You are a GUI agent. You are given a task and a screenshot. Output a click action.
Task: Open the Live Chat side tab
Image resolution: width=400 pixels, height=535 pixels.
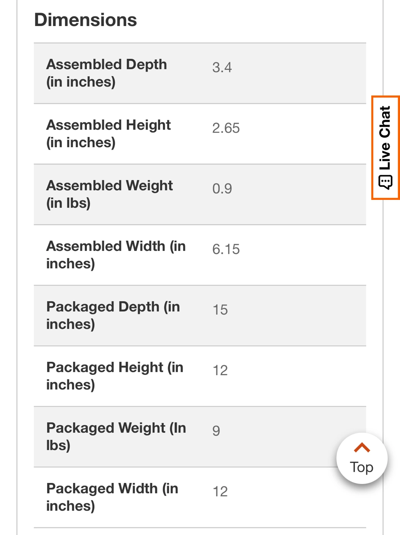click(386, 147)
